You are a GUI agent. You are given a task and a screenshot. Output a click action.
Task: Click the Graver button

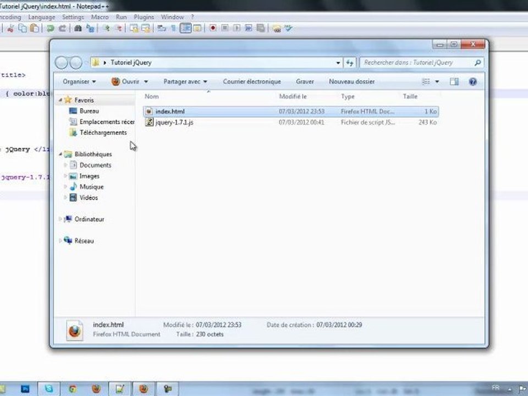click(x=305, y=81)
